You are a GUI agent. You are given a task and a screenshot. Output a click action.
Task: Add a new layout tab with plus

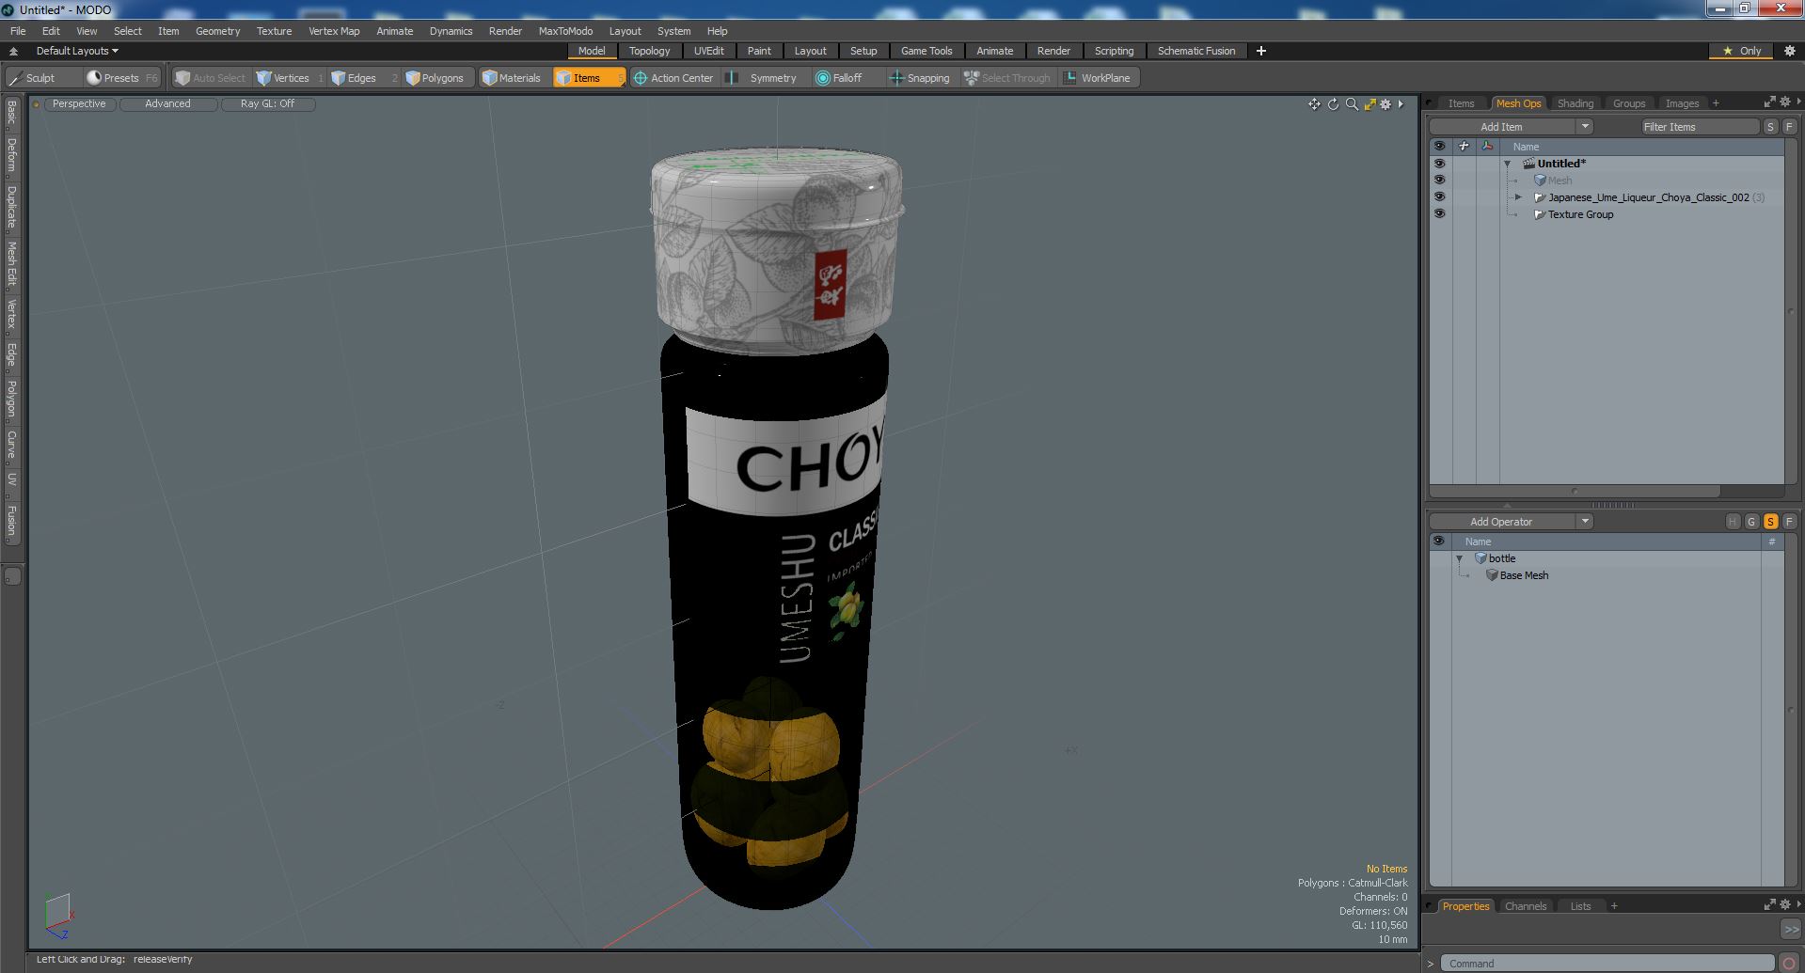point(1261,51)
